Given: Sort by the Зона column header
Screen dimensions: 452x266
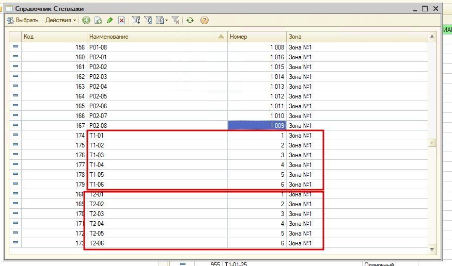Looking at the screenshot, I should pyautogui.click(x=357, y=37).
